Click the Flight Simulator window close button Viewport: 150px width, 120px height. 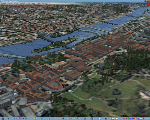point(149,1)
